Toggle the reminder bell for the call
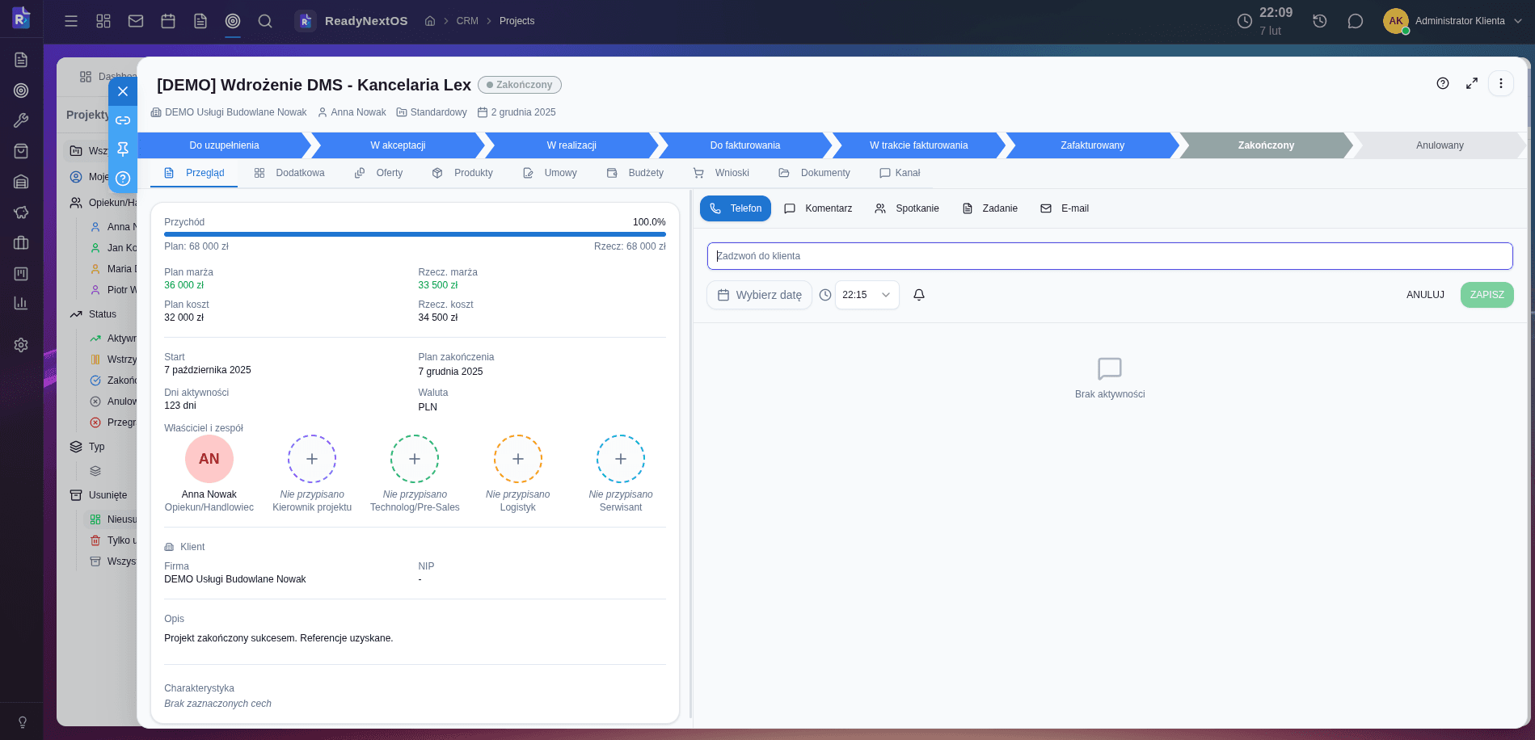The height and width of the screenshot is (740, 1535). tap(918, 295)
